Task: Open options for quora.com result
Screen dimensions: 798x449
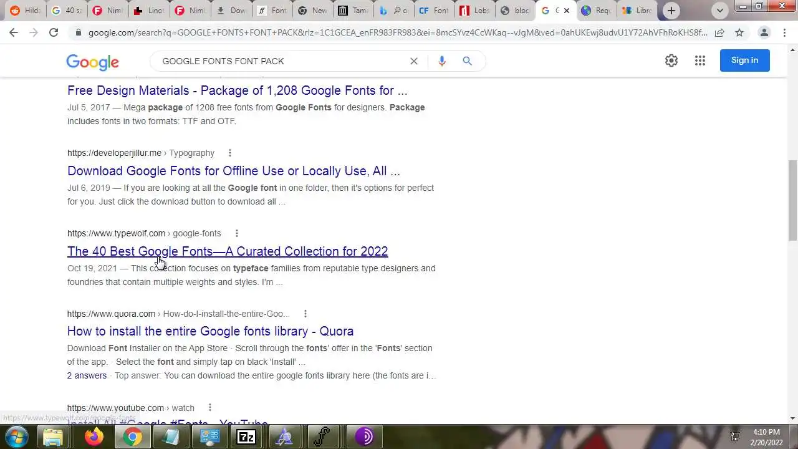Action: (x=305, y=314)
